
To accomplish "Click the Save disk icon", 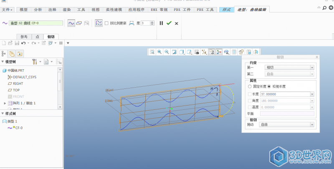I will point(17,43).
